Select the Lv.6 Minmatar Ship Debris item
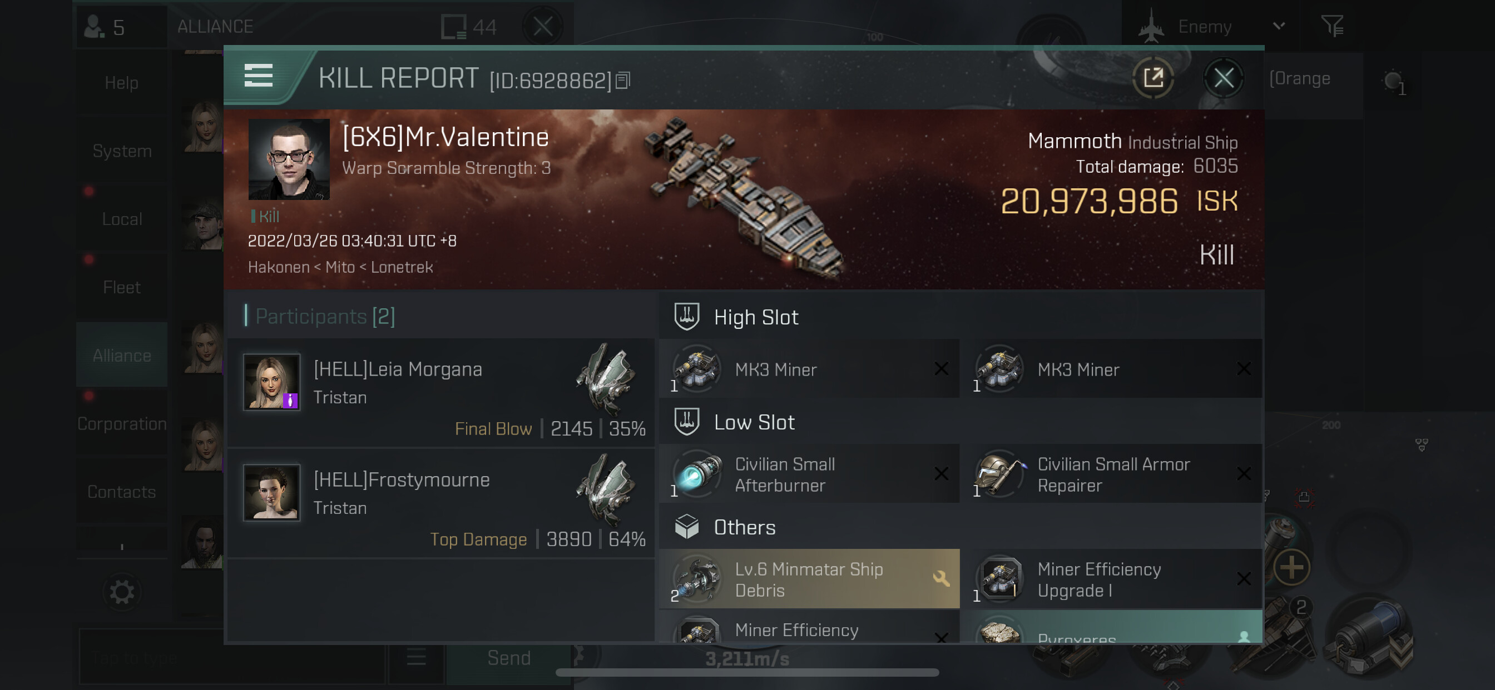Image resolution: width=1495 pixels, height=690 pixels. 809,579
